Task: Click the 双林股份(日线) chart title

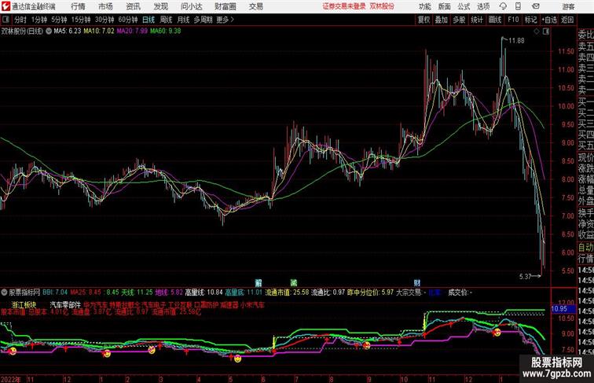Action: [x=22, y=31]
